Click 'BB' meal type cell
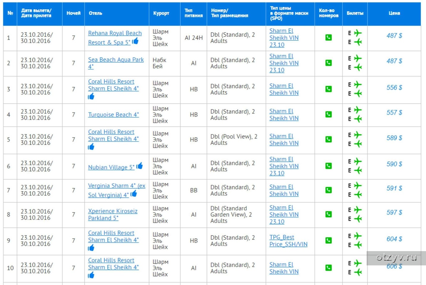Screen dimensions: 426x285 pyautogui.click(x=194, y=190)
